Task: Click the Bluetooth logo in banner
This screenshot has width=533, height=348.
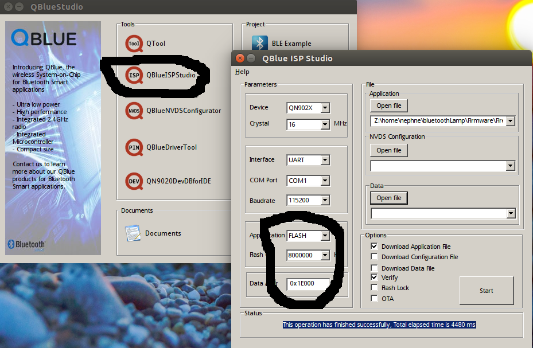Action: (x=26, y=244)
